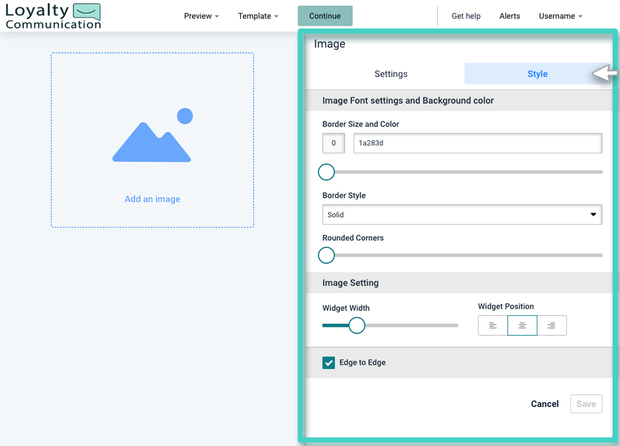Click the Continue button

pyautogui.click(x=325, y=16)
